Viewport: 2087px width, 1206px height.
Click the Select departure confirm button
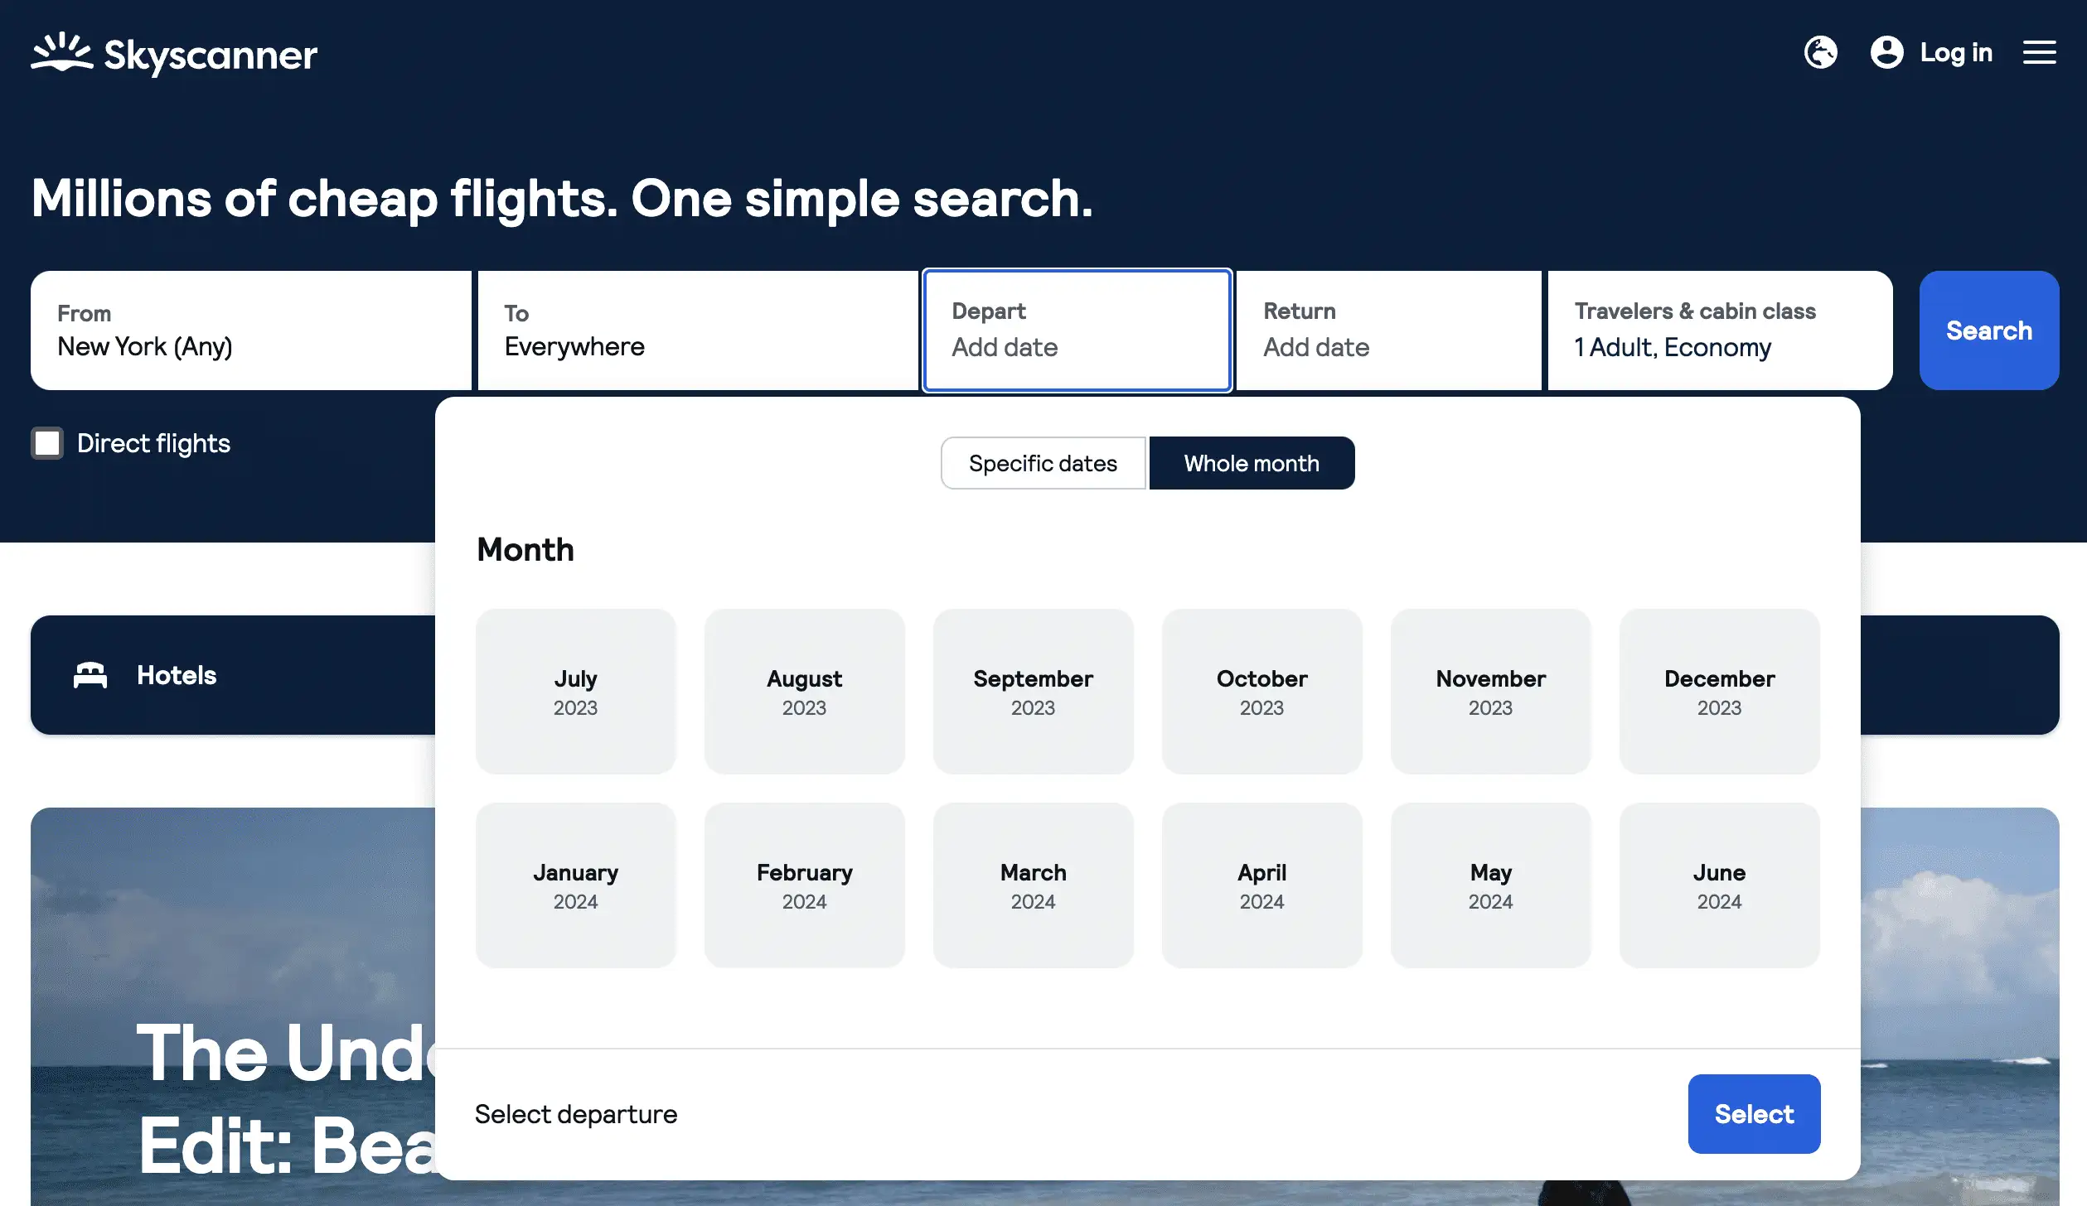(x=1754, y=1112)
